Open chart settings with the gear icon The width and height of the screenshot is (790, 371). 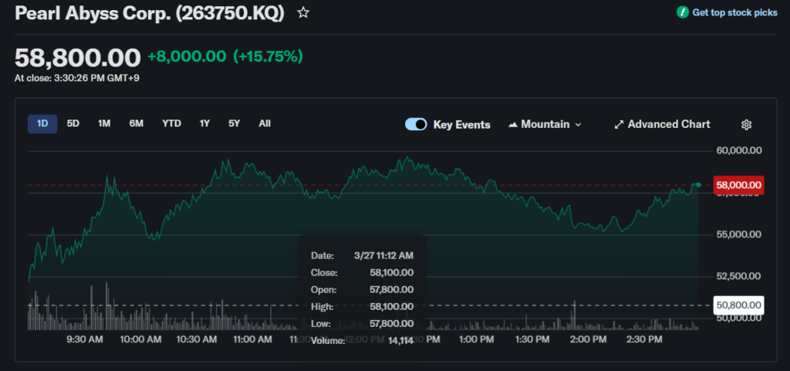(x=746, y=125)
